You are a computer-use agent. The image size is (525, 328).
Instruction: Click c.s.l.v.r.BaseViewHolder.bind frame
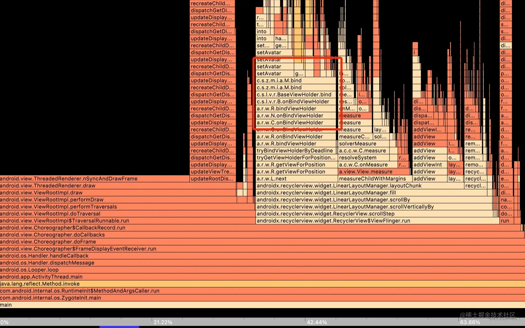296,94
